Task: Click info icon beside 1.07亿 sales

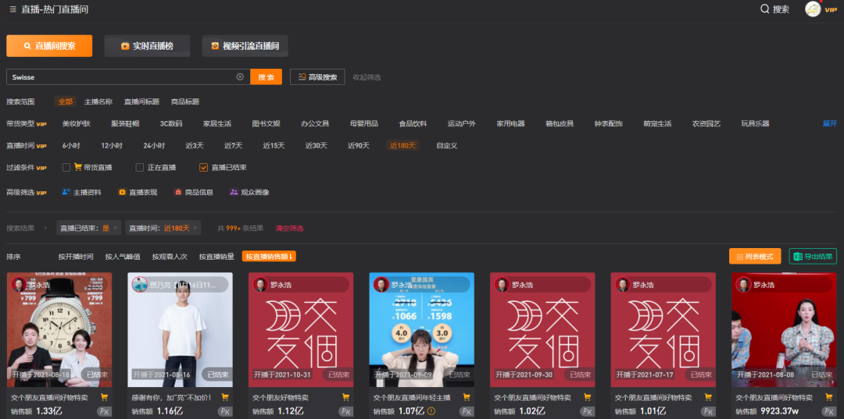Action: tap(431, 411)
